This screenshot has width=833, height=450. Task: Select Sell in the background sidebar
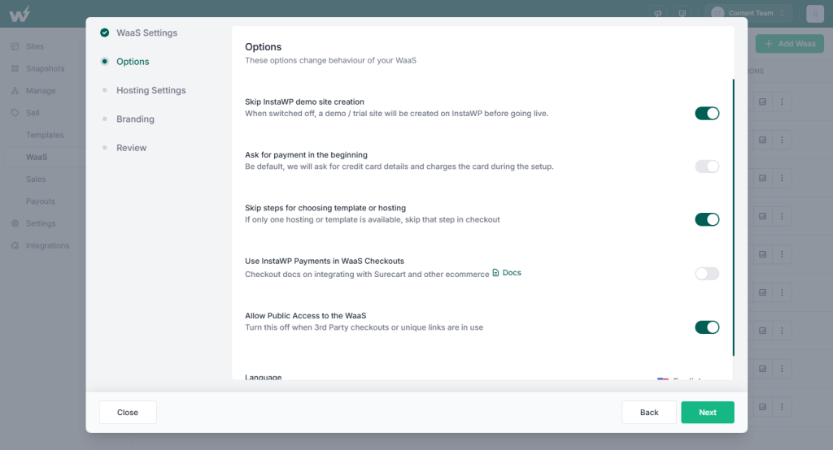tap(25, 113)
